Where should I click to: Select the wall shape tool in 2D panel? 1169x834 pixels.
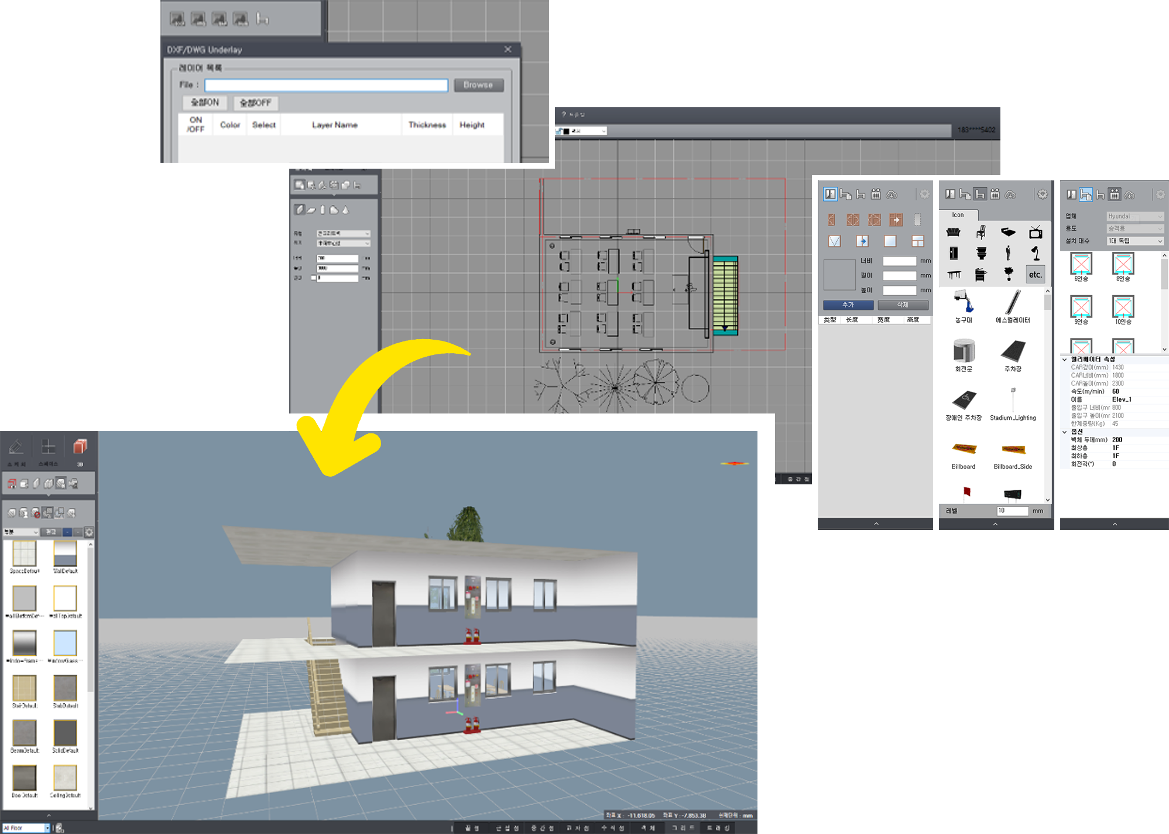click(x=300, y=210)
